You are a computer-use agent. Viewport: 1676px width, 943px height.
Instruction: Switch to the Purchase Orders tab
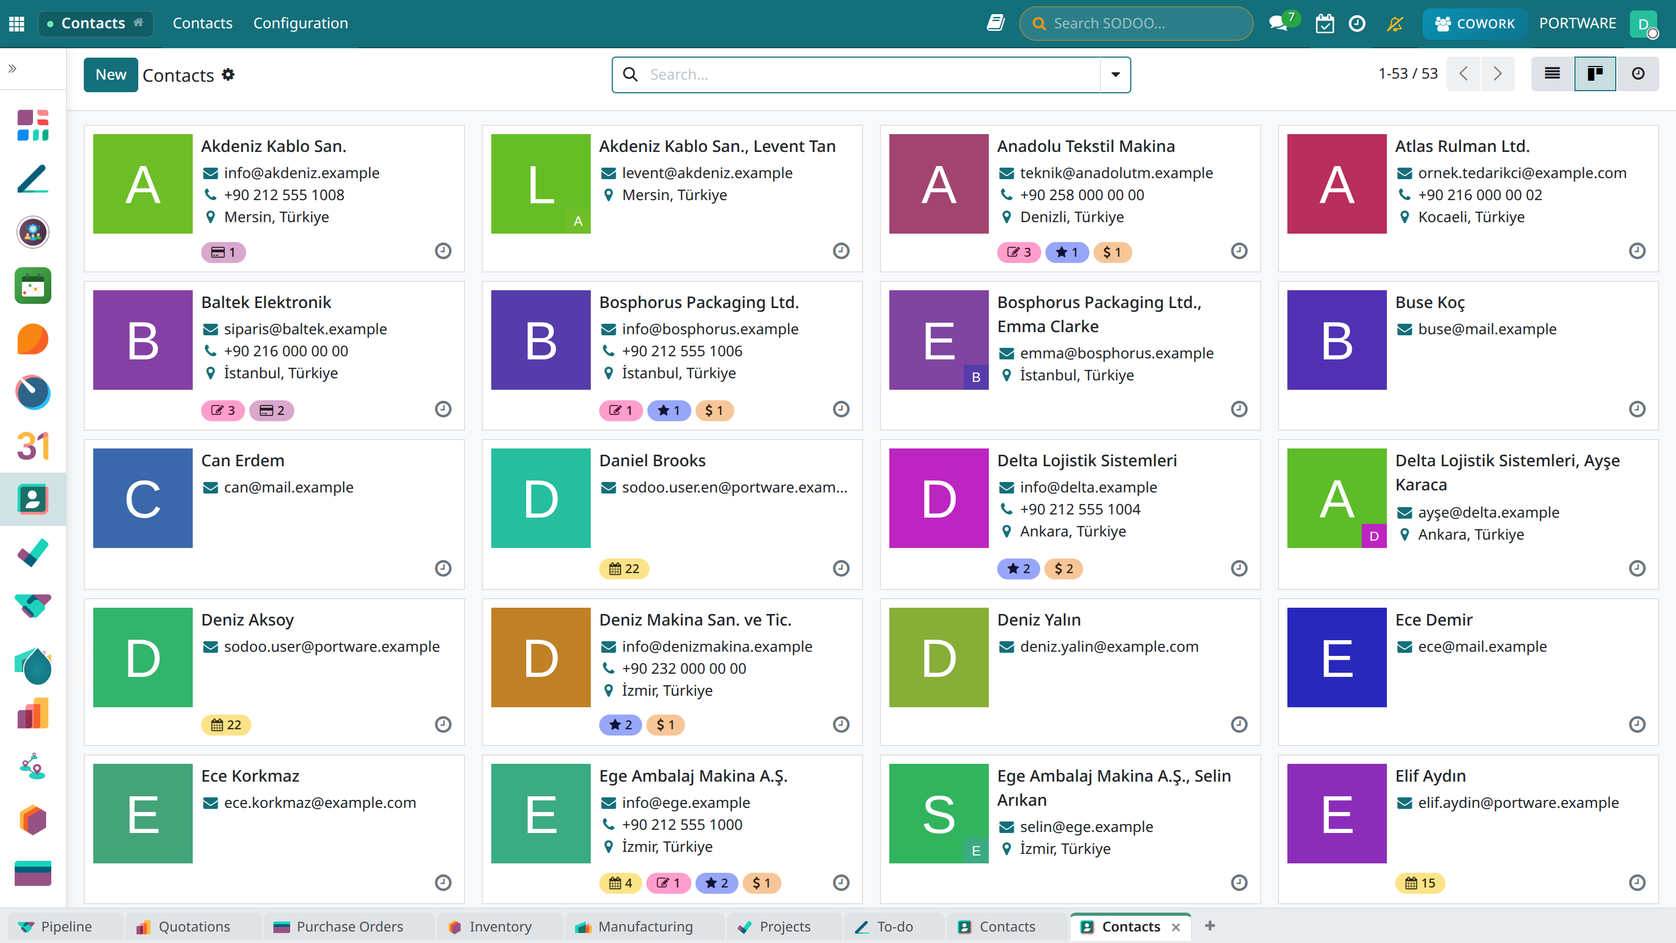tap(349, 926)
